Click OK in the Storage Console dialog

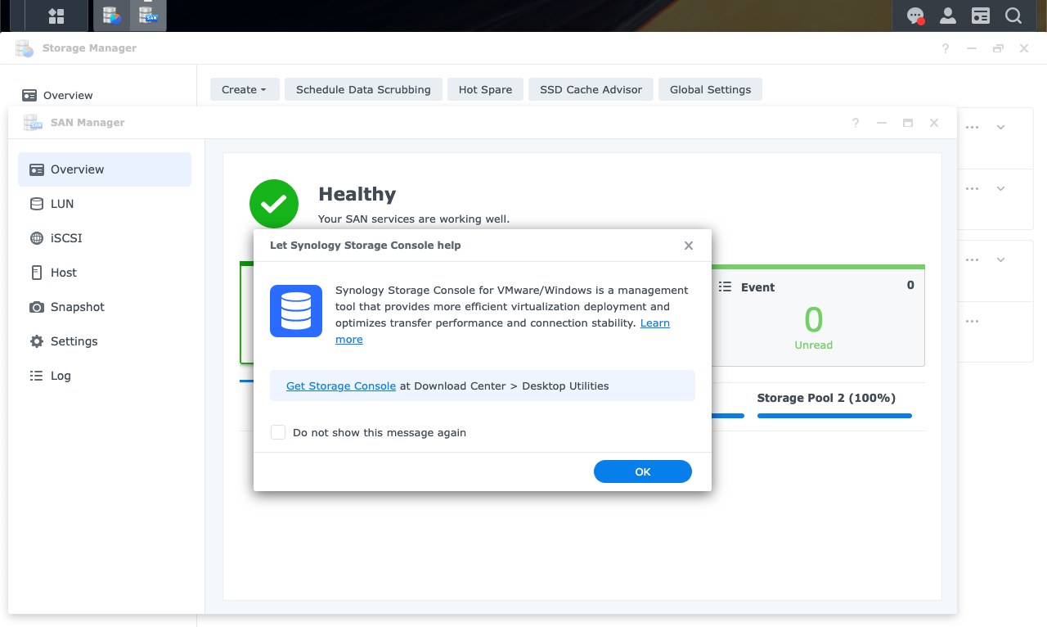[643, 471]
